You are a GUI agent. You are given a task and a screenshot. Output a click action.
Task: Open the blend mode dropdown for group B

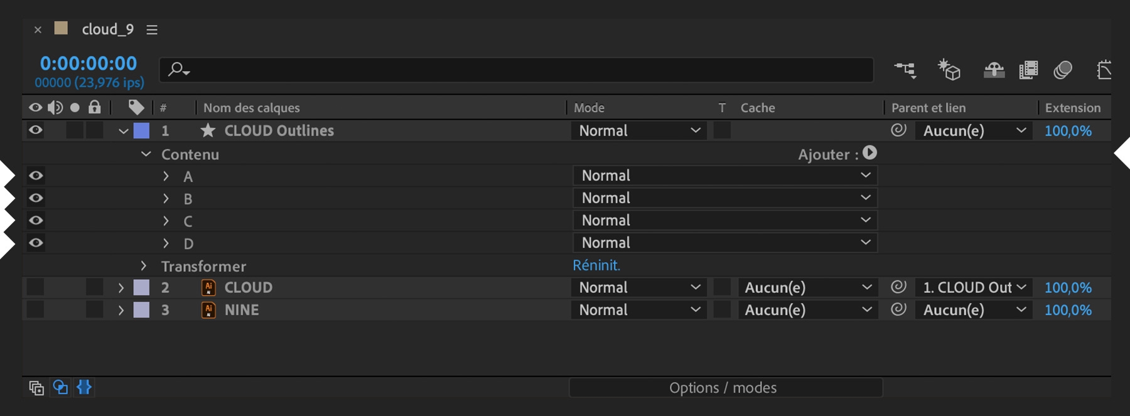(724, 198)
